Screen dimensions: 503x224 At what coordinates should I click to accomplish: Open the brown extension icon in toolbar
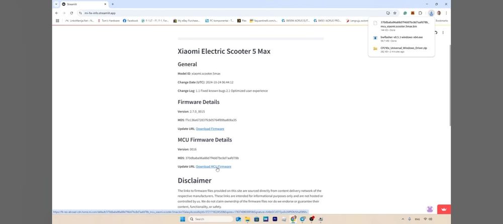[x=413, y=13]
